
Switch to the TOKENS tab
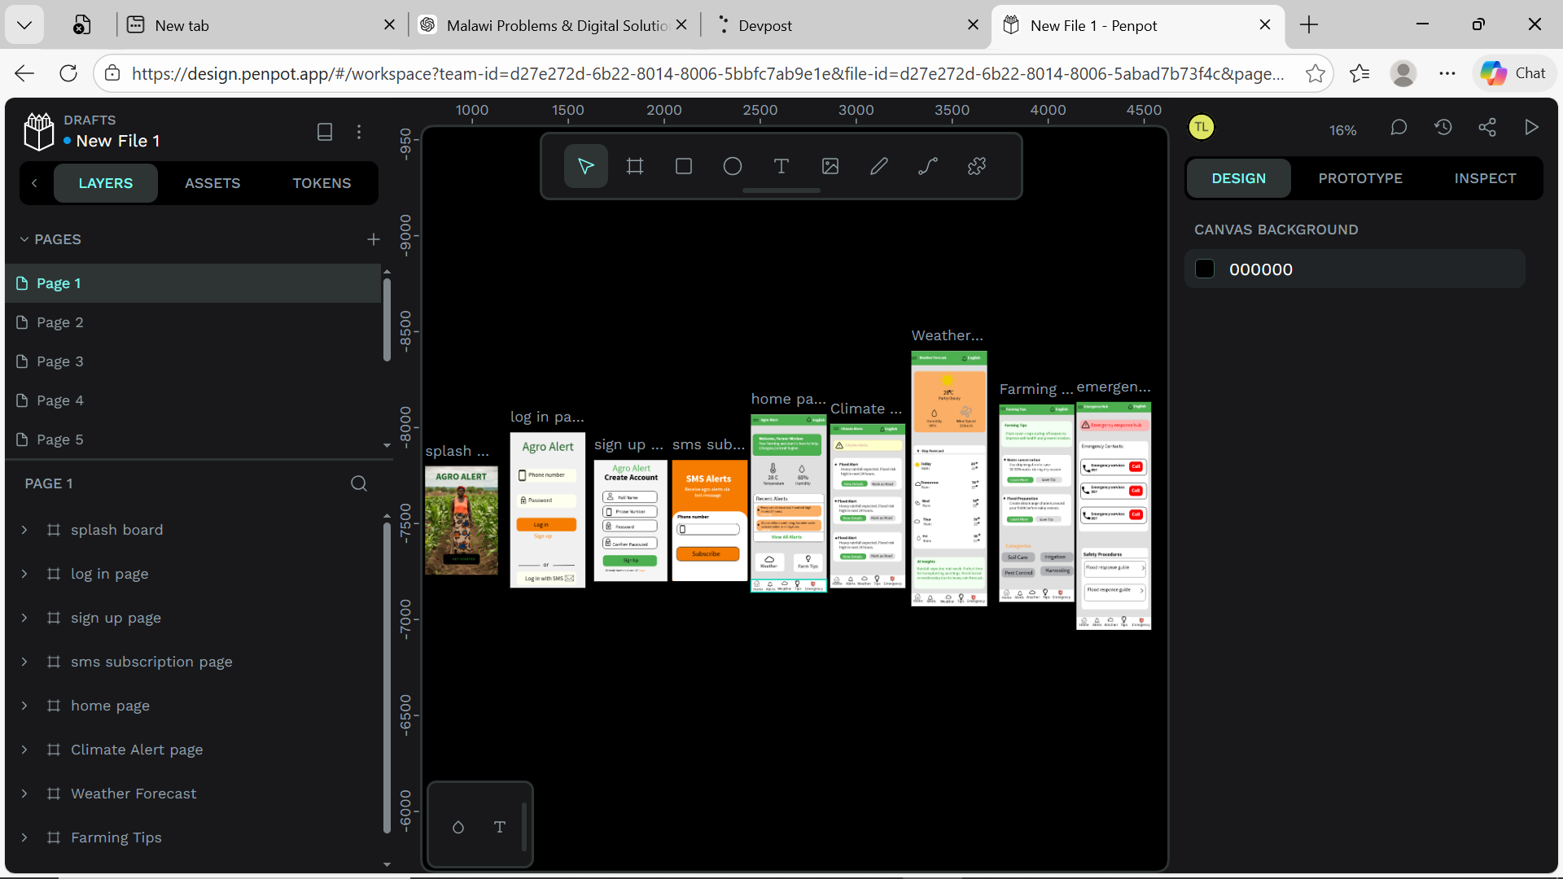click(x=322, y=183)
